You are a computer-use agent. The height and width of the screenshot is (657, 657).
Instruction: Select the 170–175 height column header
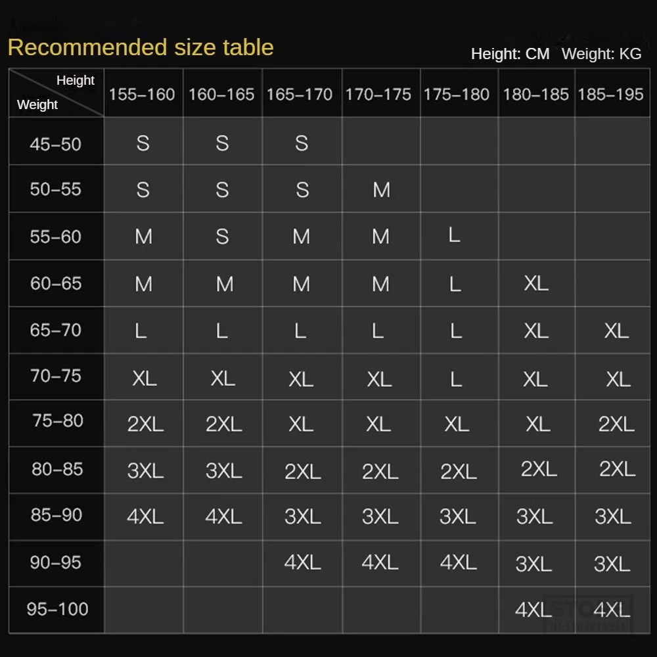(x=378, y=95)
